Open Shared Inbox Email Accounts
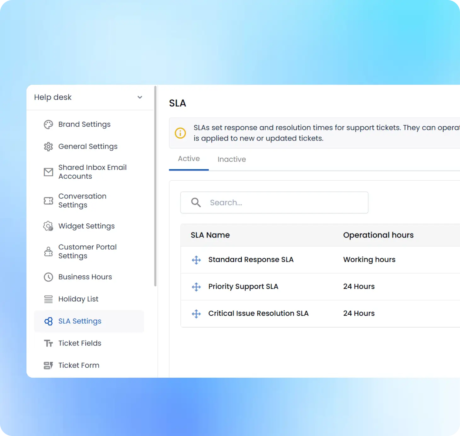The width and height of the screenshot is (460, 436). pyautogui.click(x=92, y=172)
